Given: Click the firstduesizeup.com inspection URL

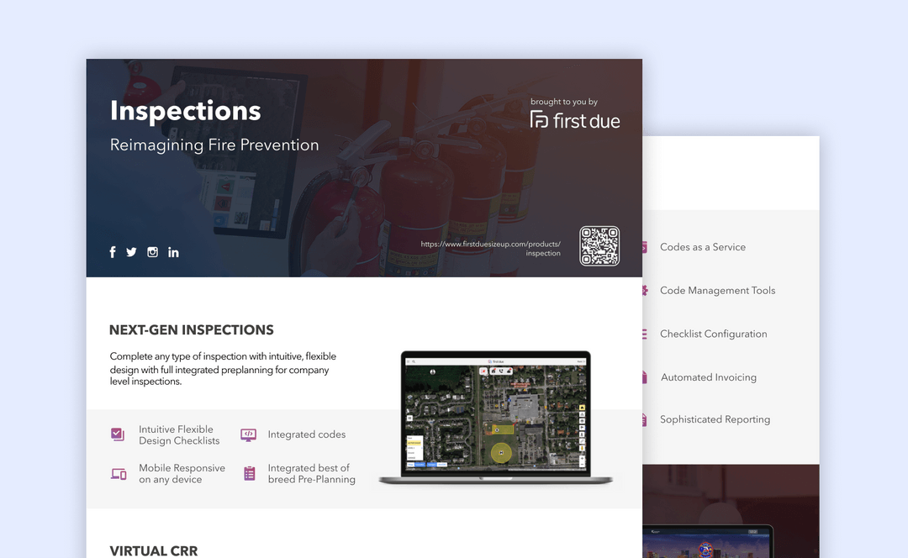Looking at the screenshot, I should [x=491, y=247].
